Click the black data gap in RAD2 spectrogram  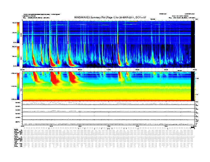click(193, 32)
